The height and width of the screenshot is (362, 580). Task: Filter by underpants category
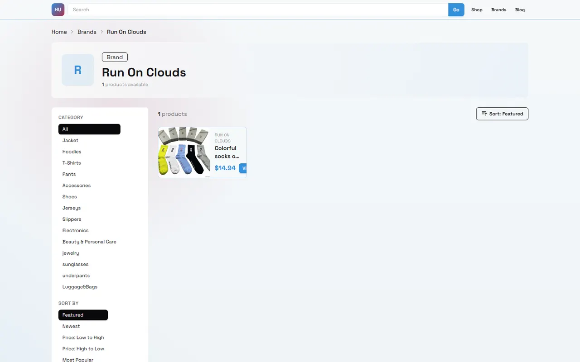tap(76, 276)
